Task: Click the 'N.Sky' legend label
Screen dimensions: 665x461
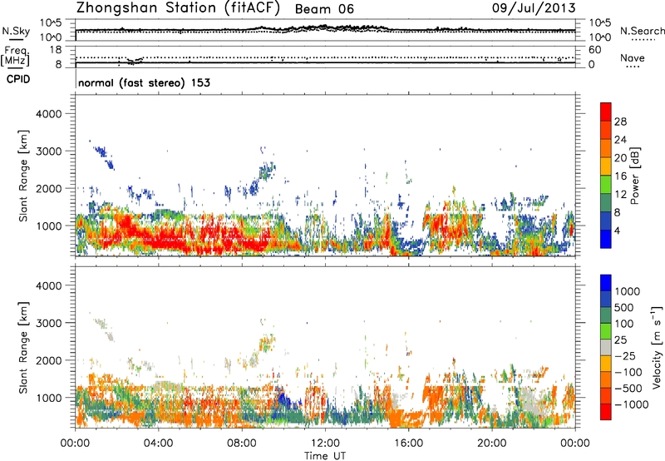Action: pyautogui.click(x=16, y=31)
